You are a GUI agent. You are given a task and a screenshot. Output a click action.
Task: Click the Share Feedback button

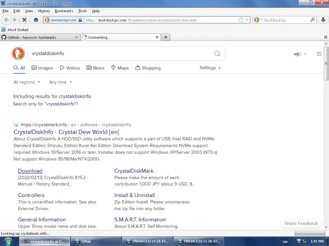(x=301, y=223)
